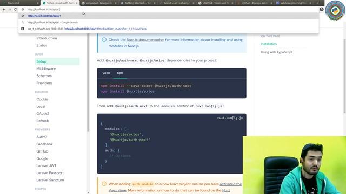
Task: Click the search icon in Google suggestion row
Action: (x=23, y=22)
